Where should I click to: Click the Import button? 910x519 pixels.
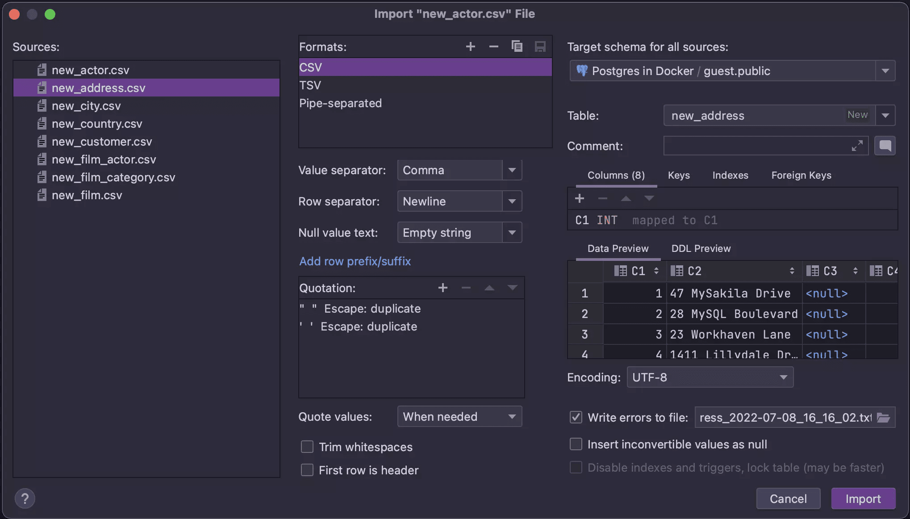click(863, 498)
